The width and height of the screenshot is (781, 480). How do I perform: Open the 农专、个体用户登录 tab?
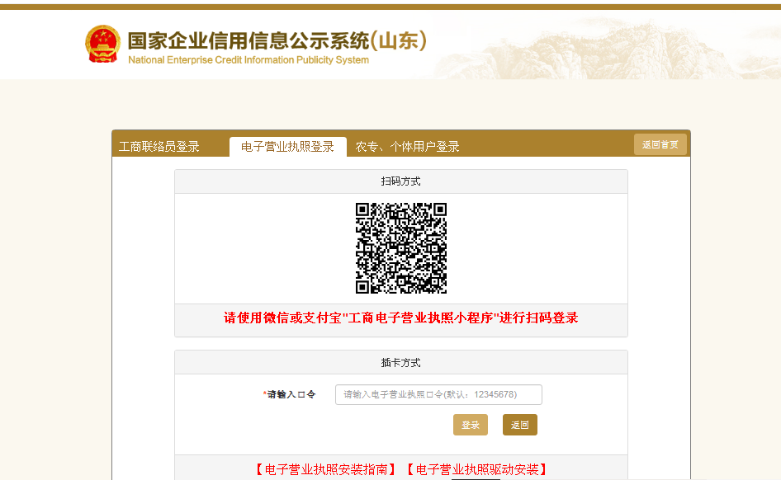pyautogui.click(x=407, y=147)
